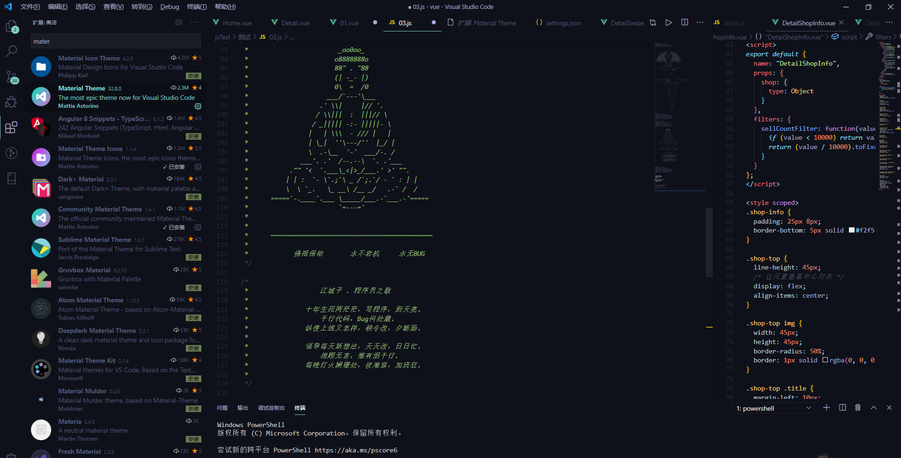Screen dimensions: 901x458
Task: Maximize the panel with up chevron
Action: (x=874, y=408)
